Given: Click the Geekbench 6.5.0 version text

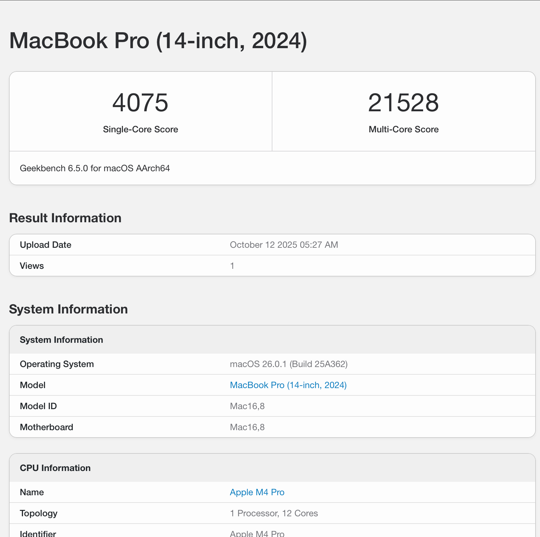Looking at the screenshot, I should (95, 168).
